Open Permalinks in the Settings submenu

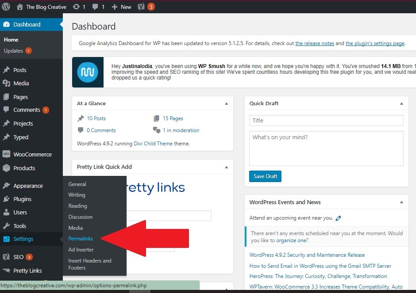[x=81, y=239]
